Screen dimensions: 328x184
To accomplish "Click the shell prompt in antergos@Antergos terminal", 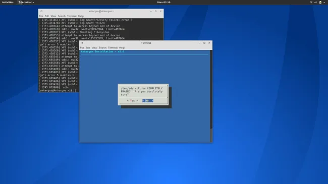I will click(x=56, y=90).
